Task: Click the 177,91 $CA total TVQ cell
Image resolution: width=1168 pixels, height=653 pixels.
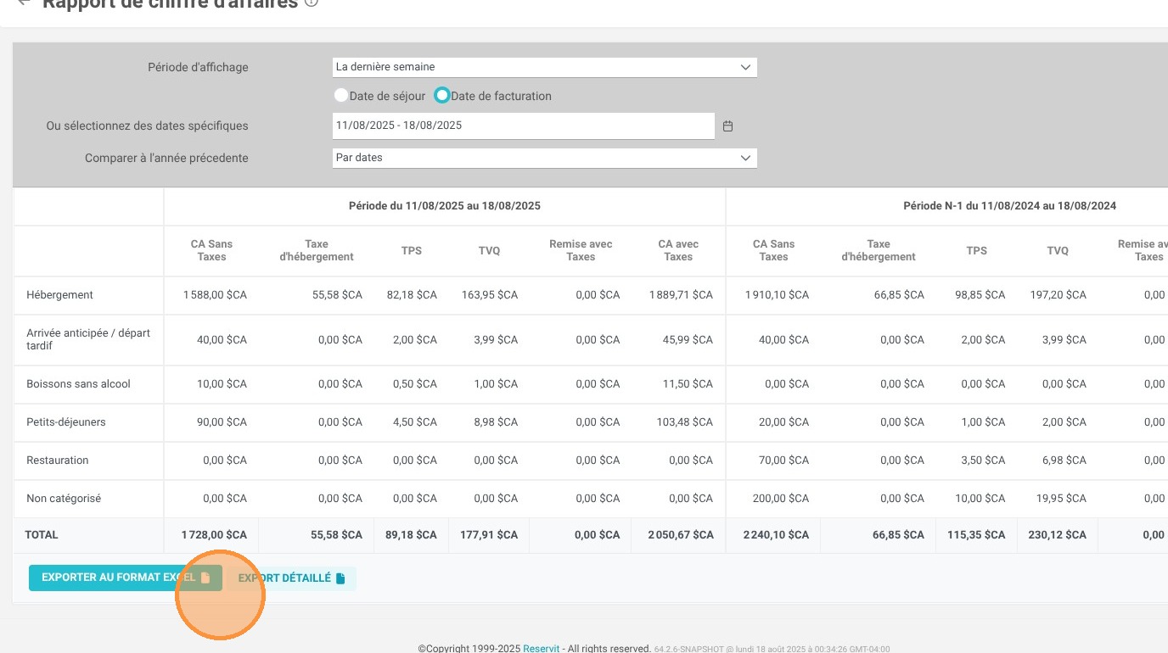Action: click(x=490, y=535)
